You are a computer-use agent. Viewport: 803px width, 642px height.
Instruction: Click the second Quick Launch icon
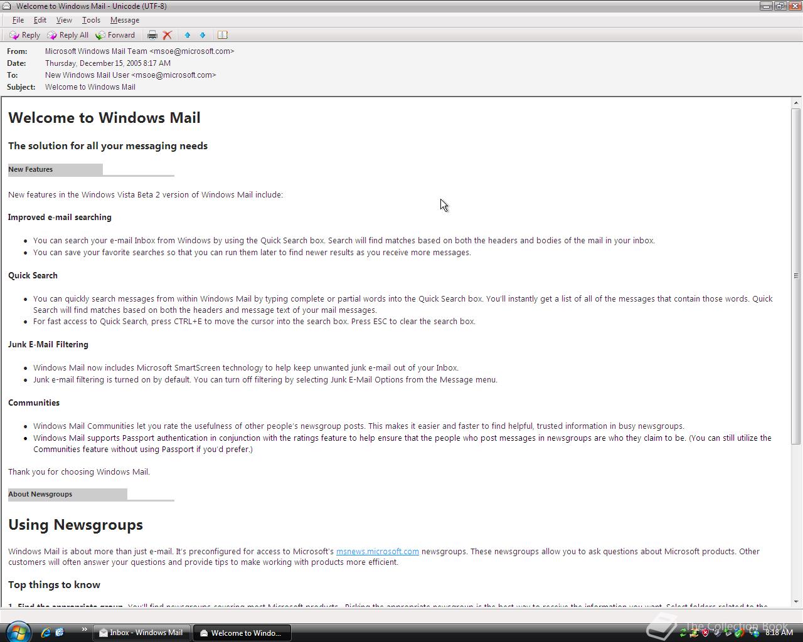pos(60,633)
